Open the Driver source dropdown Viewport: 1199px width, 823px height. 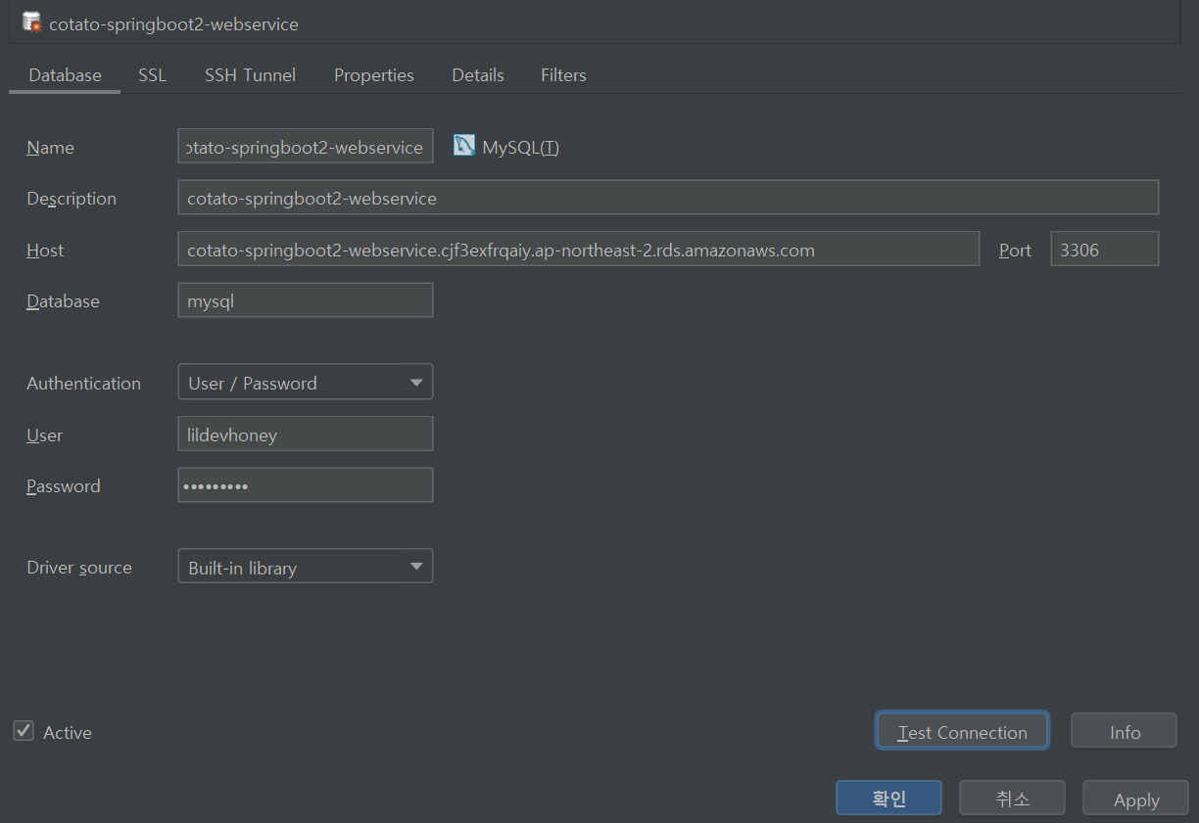[x=306, y=567]
